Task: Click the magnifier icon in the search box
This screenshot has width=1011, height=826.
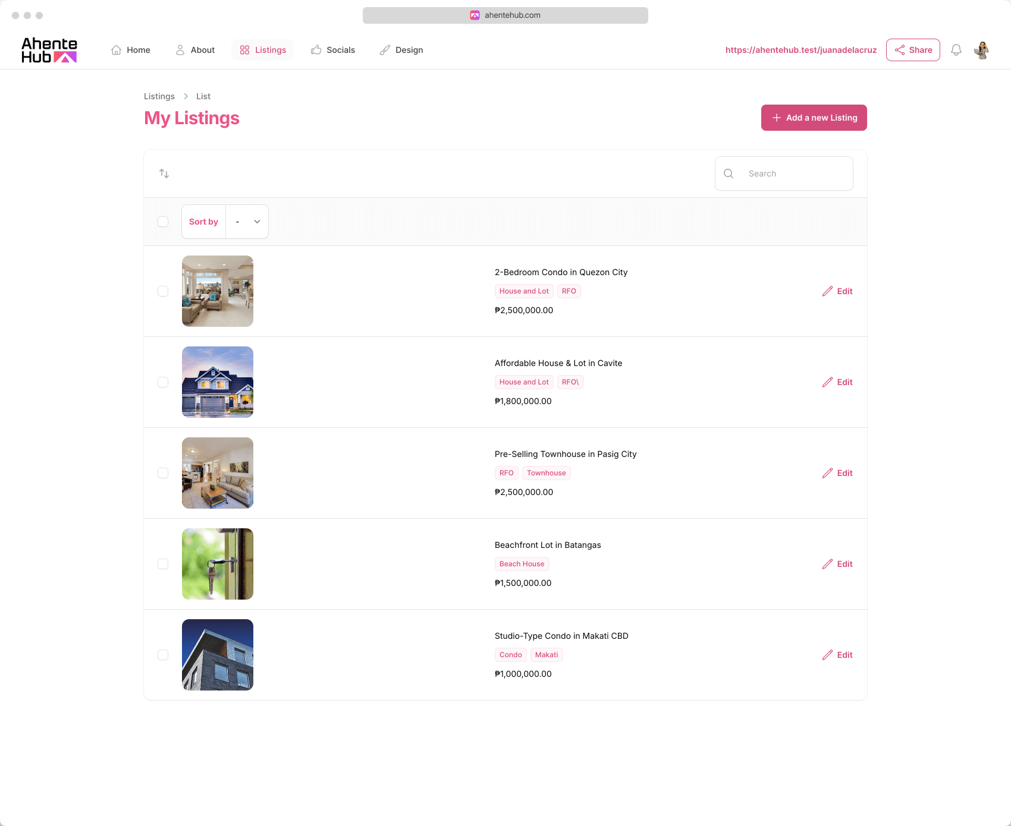Action: 729,174
